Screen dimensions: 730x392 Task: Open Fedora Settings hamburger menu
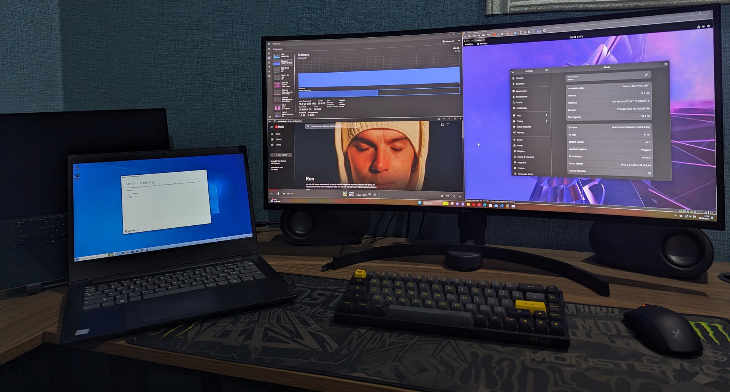pos(546,70)
